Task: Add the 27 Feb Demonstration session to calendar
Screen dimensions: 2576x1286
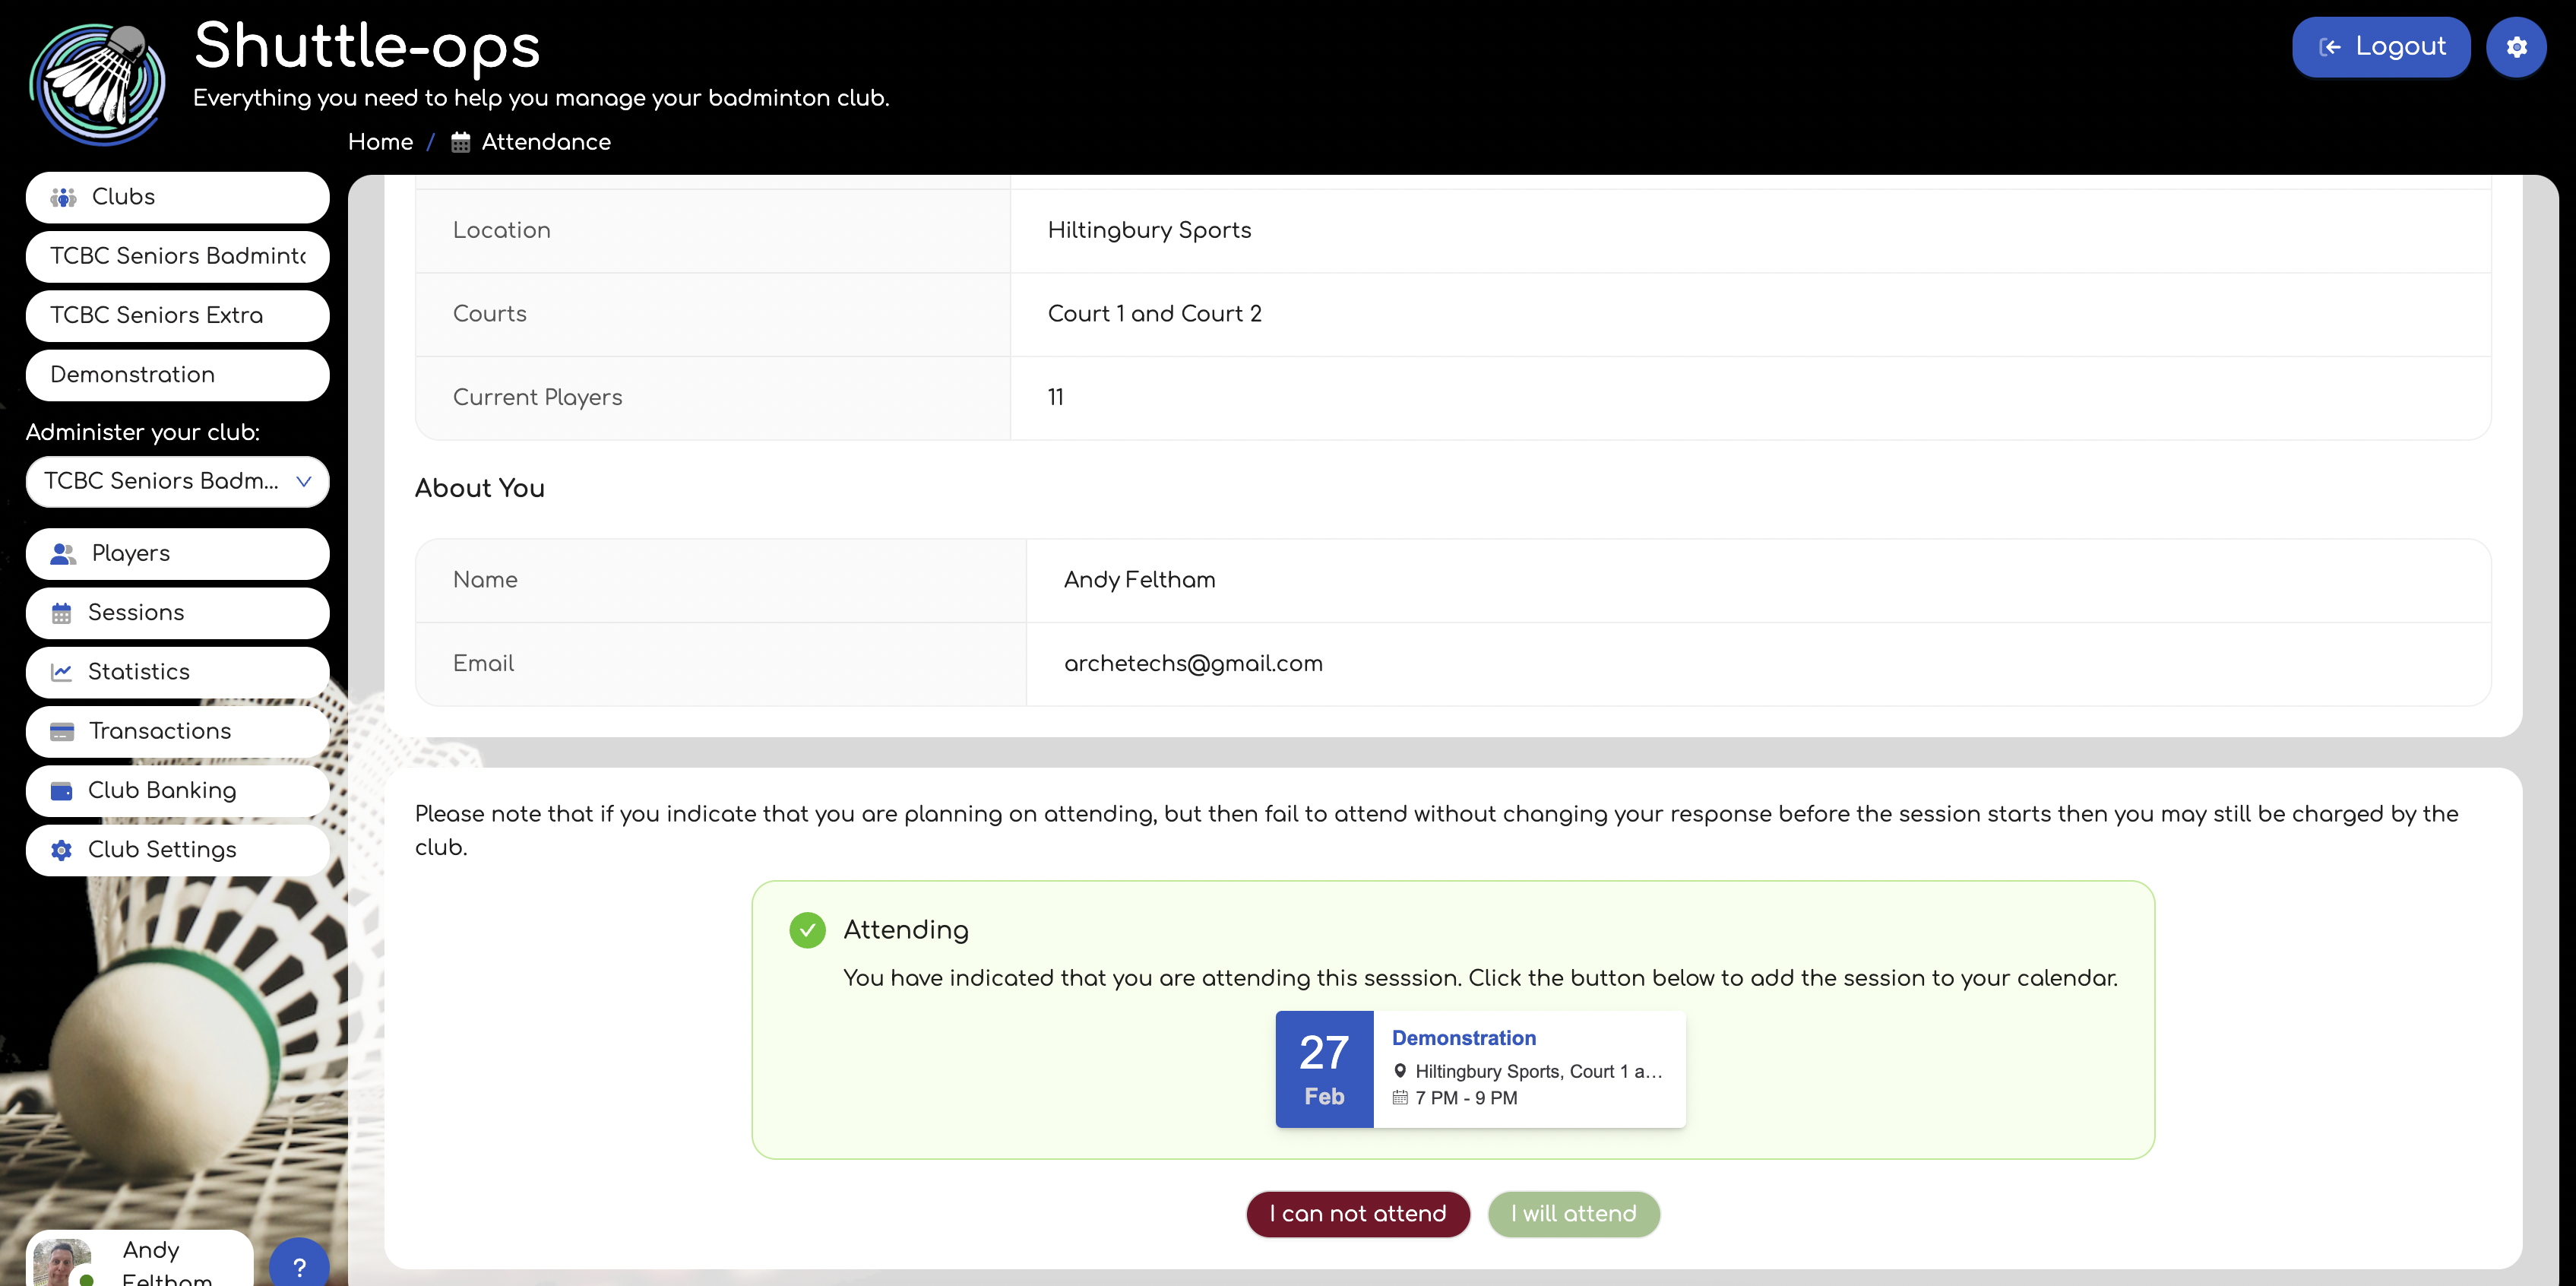Action: point(1479,1069)
